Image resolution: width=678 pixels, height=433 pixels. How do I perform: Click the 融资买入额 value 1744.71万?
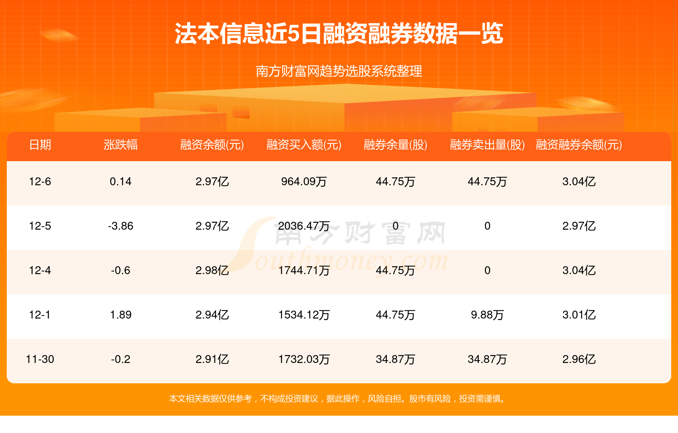[304, 270]
